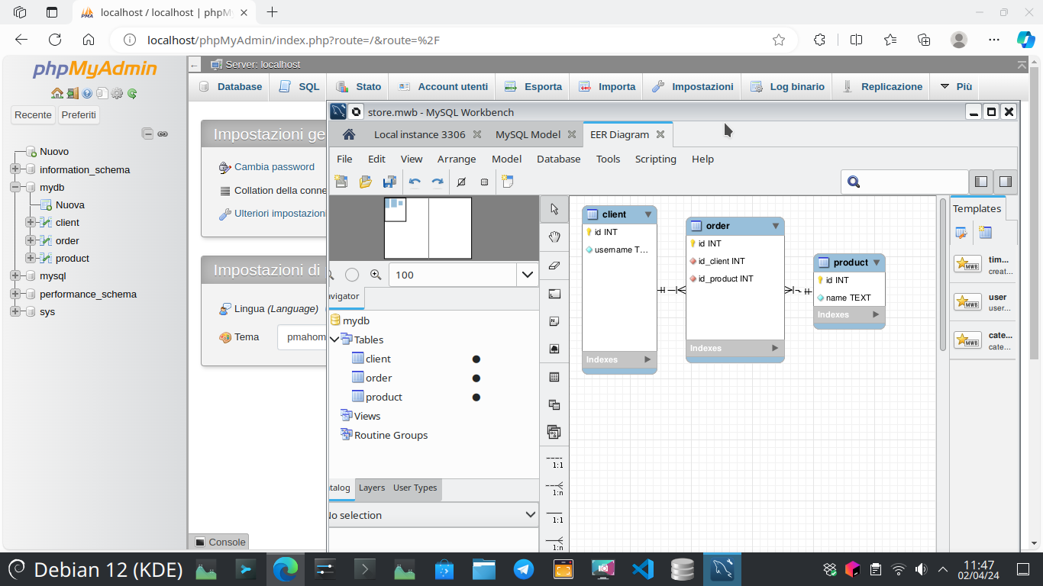The width and height of the screenshot is (1043, 586).
Task: Expand Indexes section of client table
Action: click(x=647, y=359)
